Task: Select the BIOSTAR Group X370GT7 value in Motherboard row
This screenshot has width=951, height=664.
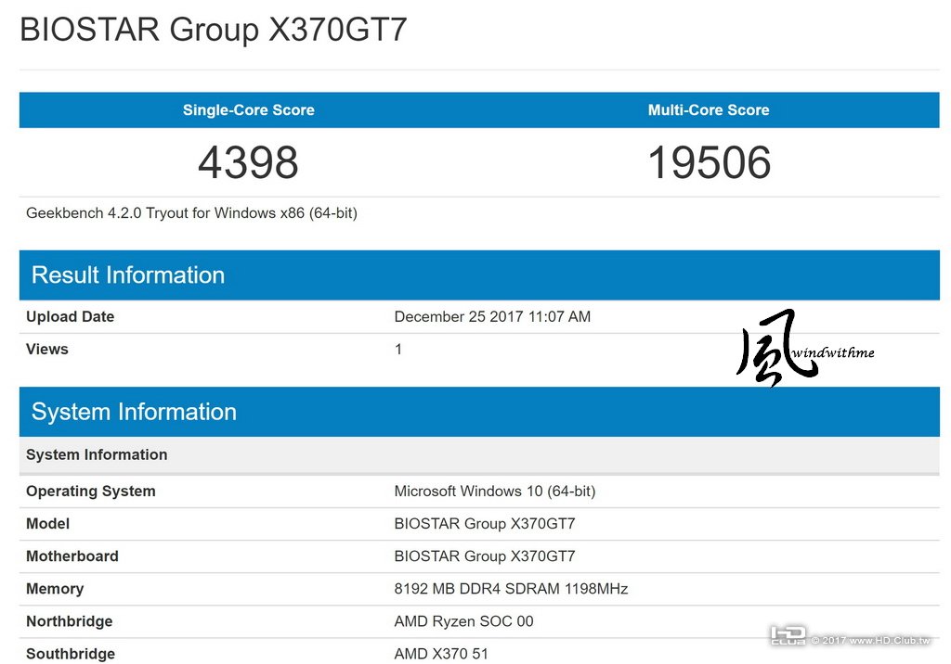Action: point(485,556)
